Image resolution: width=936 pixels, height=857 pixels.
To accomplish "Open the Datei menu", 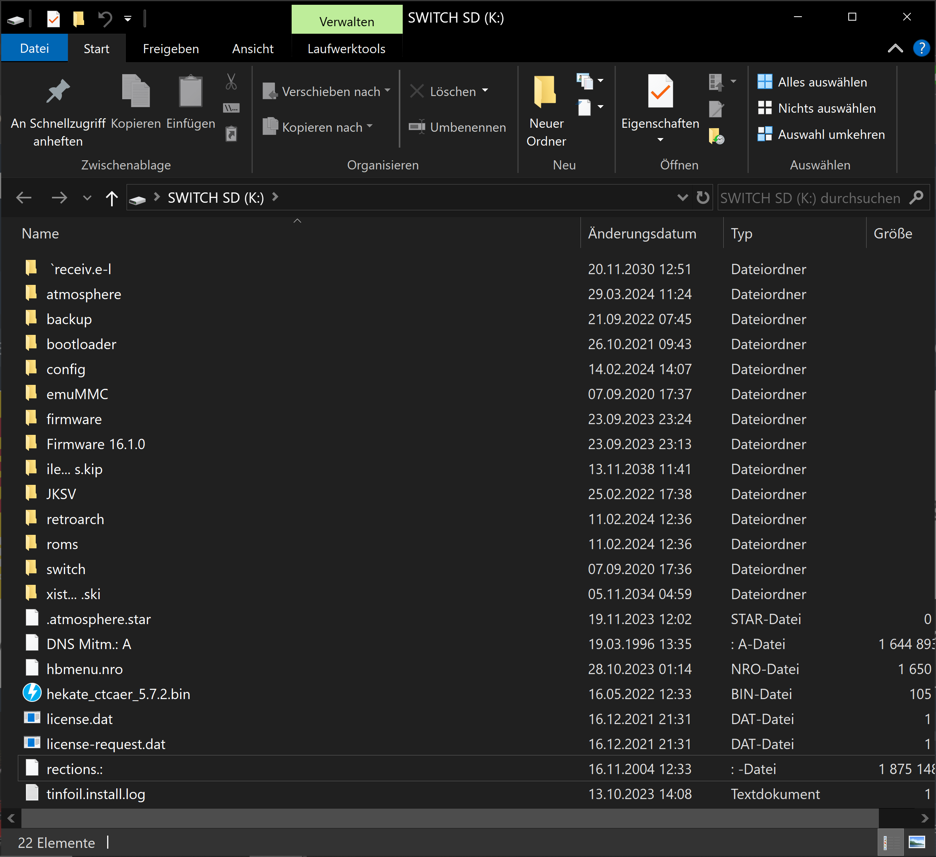I will (x=35, y=48).
